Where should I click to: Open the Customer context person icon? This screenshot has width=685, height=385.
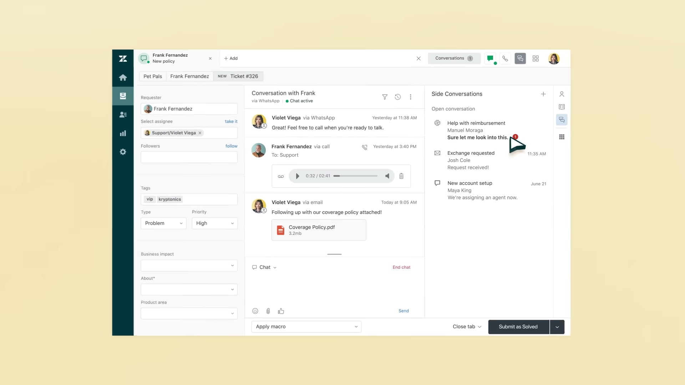click(x=562, y=94)
